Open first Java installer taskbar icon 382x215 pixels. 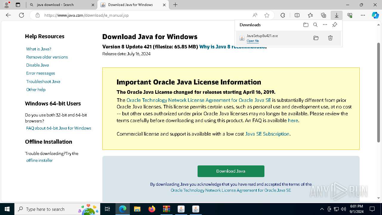(181, 209)
